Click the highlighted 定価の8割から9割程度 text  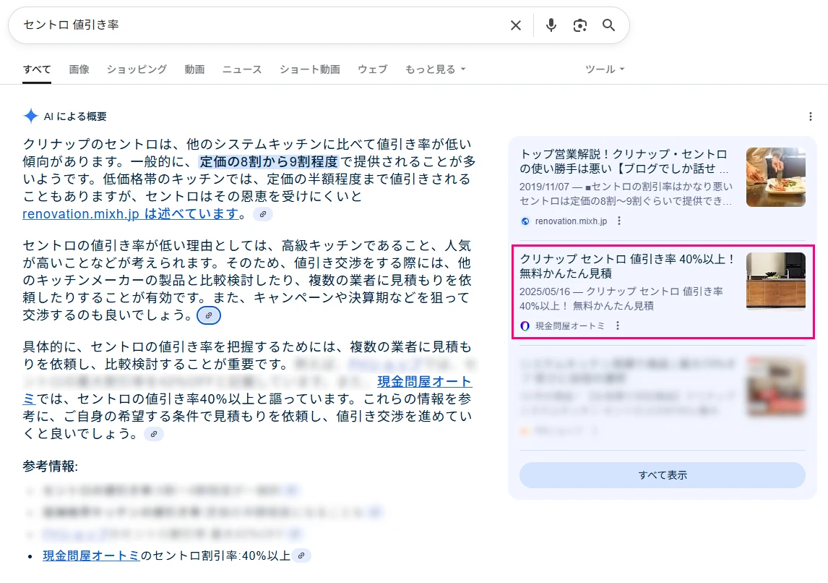coord(269,161)
